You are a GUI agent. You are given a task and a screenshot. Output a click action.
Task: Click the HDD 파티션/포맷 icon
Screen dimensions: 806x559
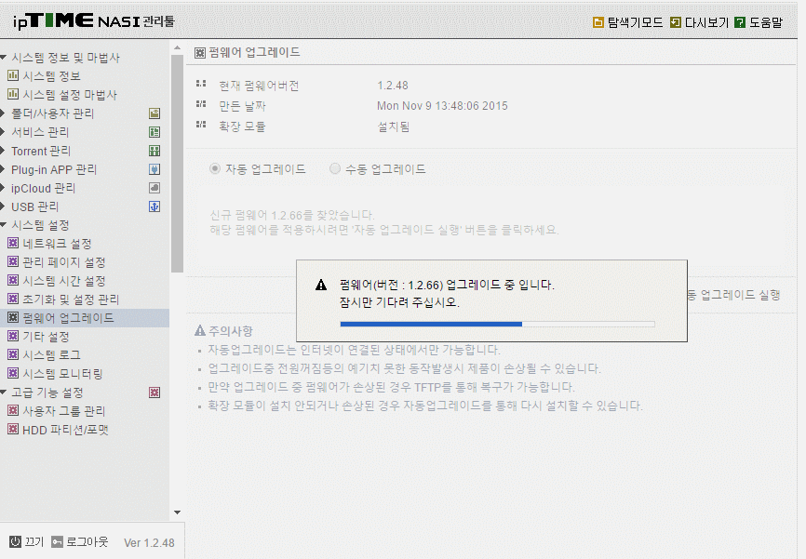point(13,429)
